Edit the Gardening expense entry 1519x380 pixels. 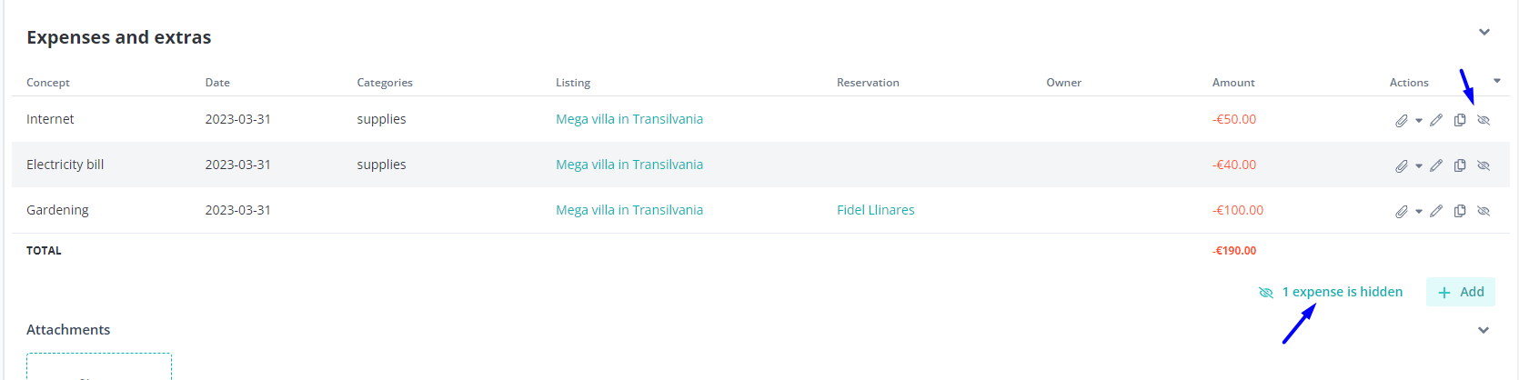pos(1436,211)
